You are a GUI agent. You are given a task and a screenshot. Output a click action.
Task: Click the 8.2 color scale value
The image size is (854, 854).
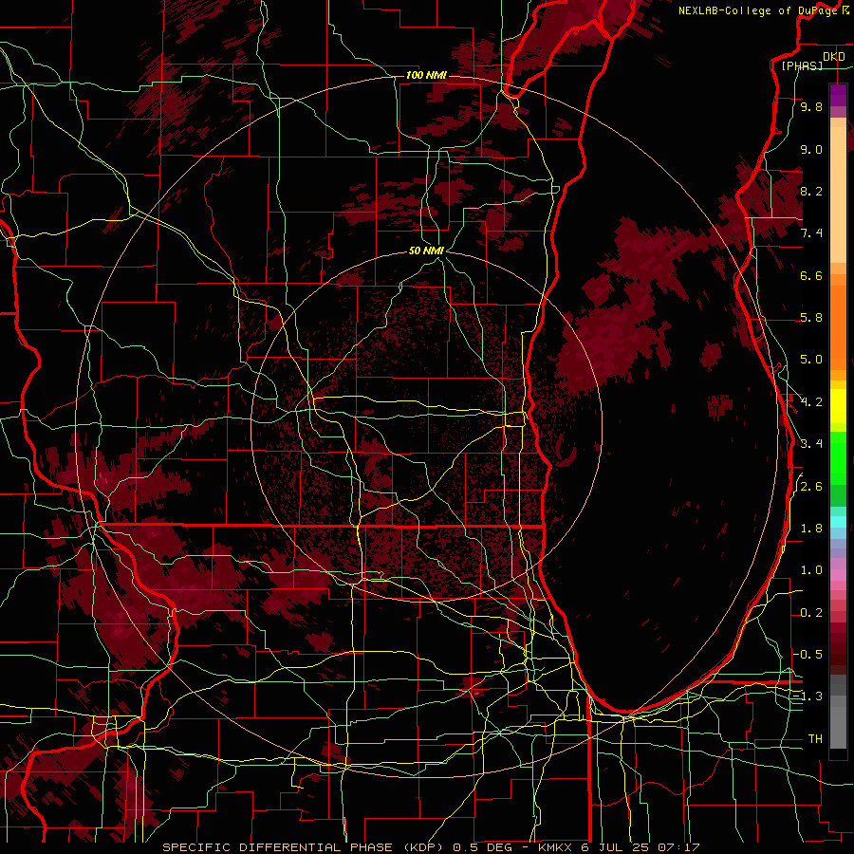pyautogui.click(x=811, y=191)
